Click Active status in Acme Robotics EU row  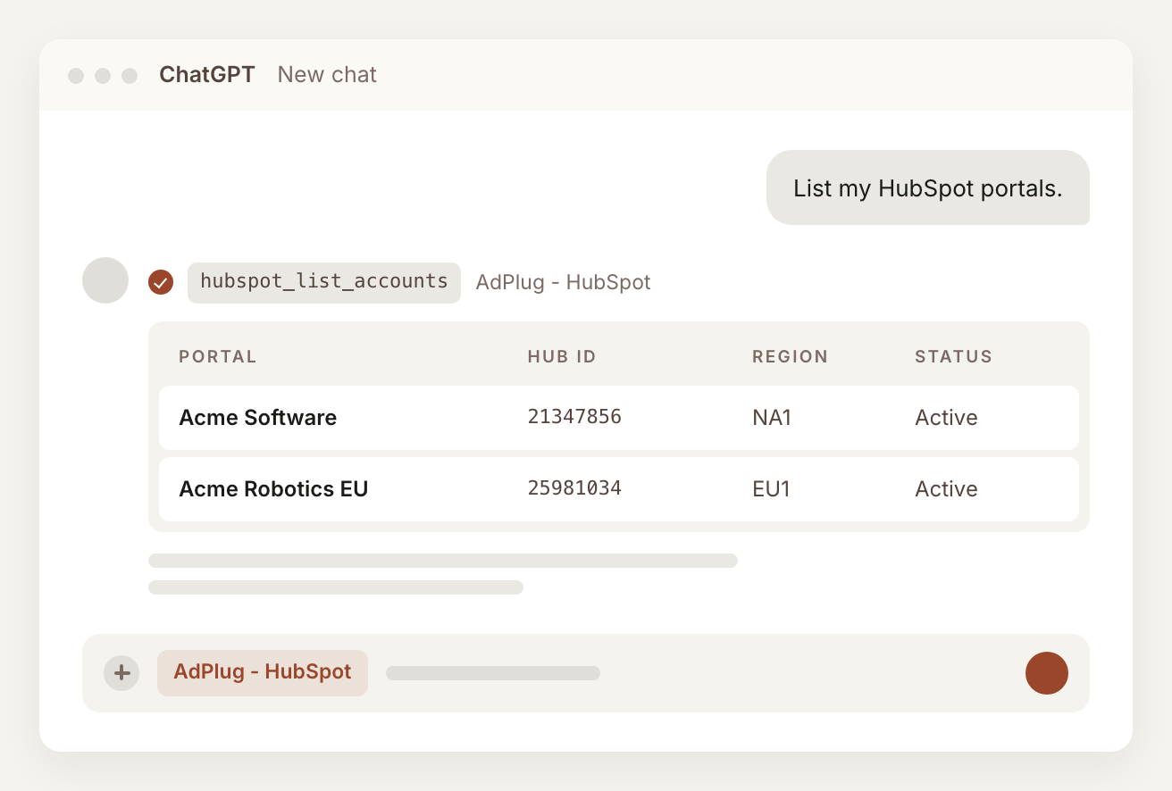(947, 489)
